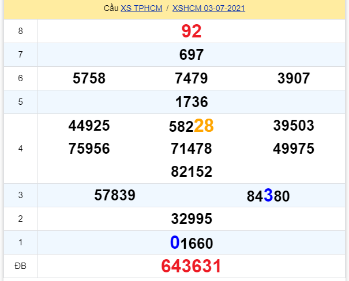Select the prize 2 number 32995
This screenshot has height=281, width=349.
tap(192, 219)
